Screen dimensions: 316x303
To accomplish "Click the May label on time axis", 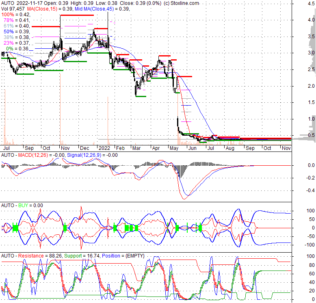I will click(x=174, y=148).
